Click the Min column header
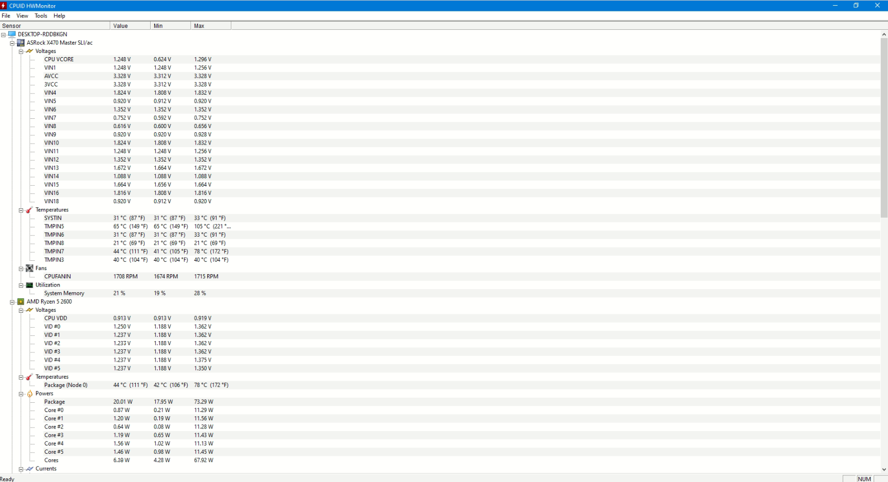The image size is (888, 482). [x=171, y=26]
